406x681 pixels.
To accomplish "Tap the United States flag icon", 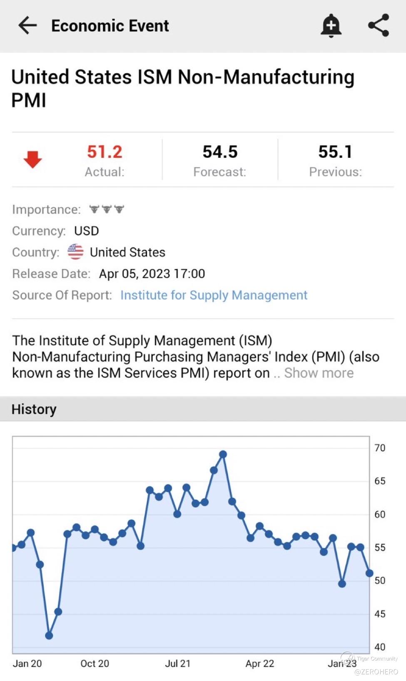I will click(x=75, y=252).
